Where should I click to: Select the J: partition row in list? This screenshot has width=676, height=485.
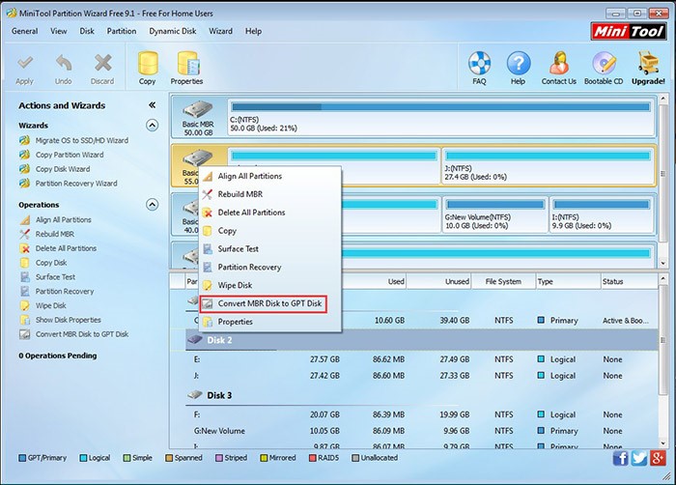point(422,376)
